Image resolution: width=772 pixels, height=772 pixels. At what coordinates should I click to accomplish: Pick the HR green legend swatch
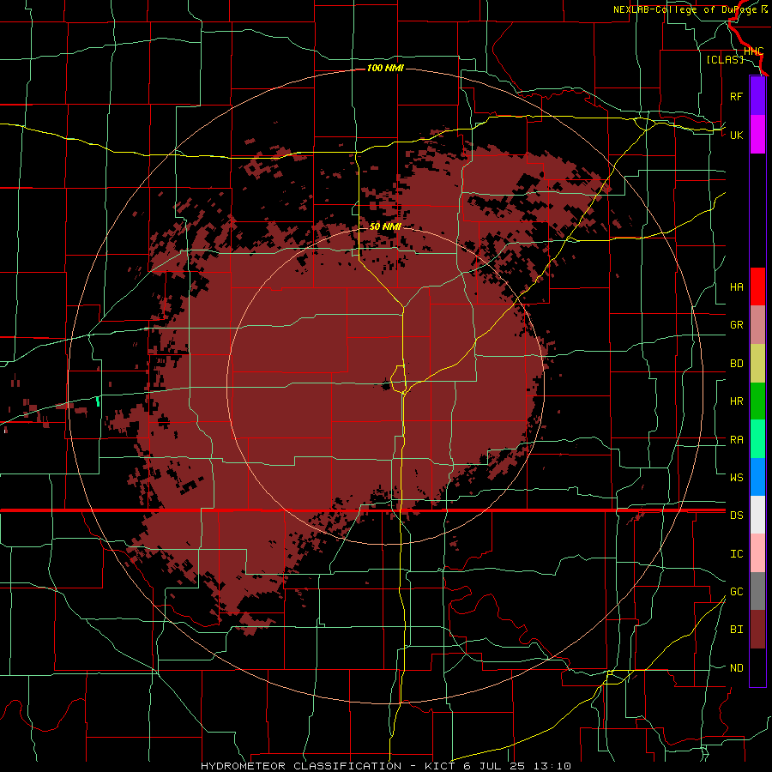[x=757, y=401]
